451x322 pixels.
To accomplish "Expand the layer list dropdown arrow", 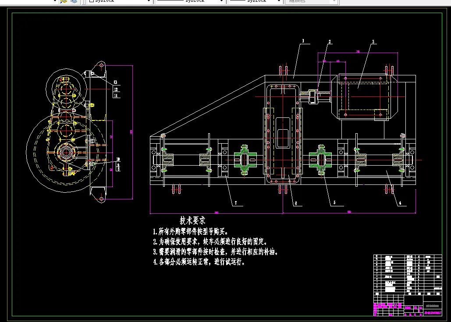I will tap(55, 1).
